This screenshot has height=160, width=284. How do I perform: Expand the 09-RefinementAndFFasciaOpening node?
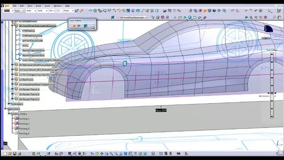[12, 64]
